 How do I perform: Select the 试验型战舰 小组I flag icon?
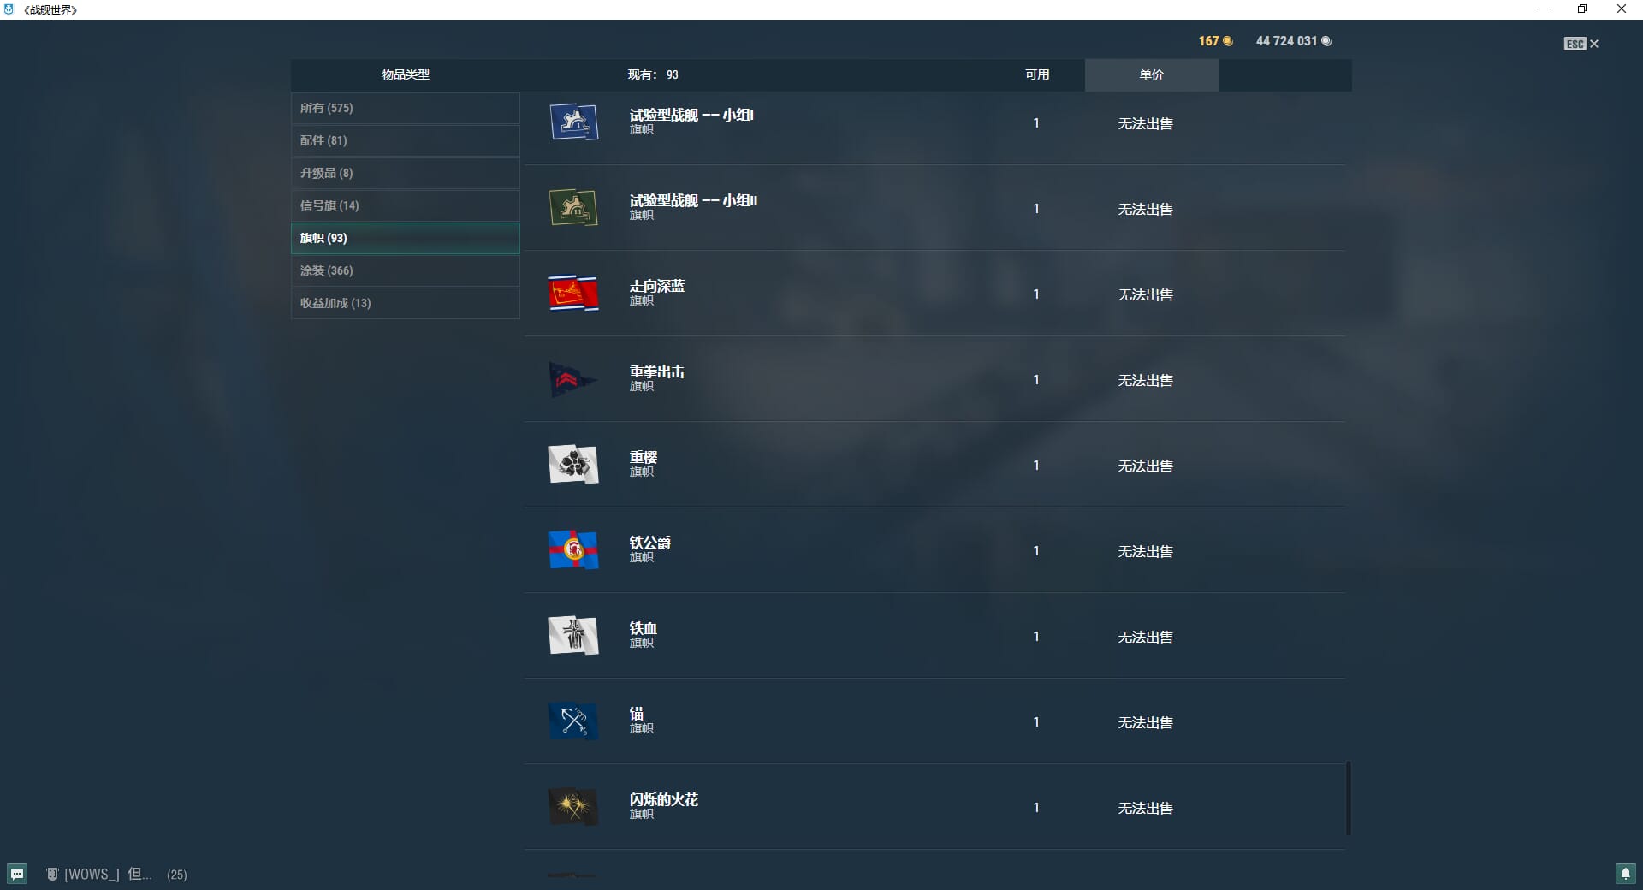(573, 122)
